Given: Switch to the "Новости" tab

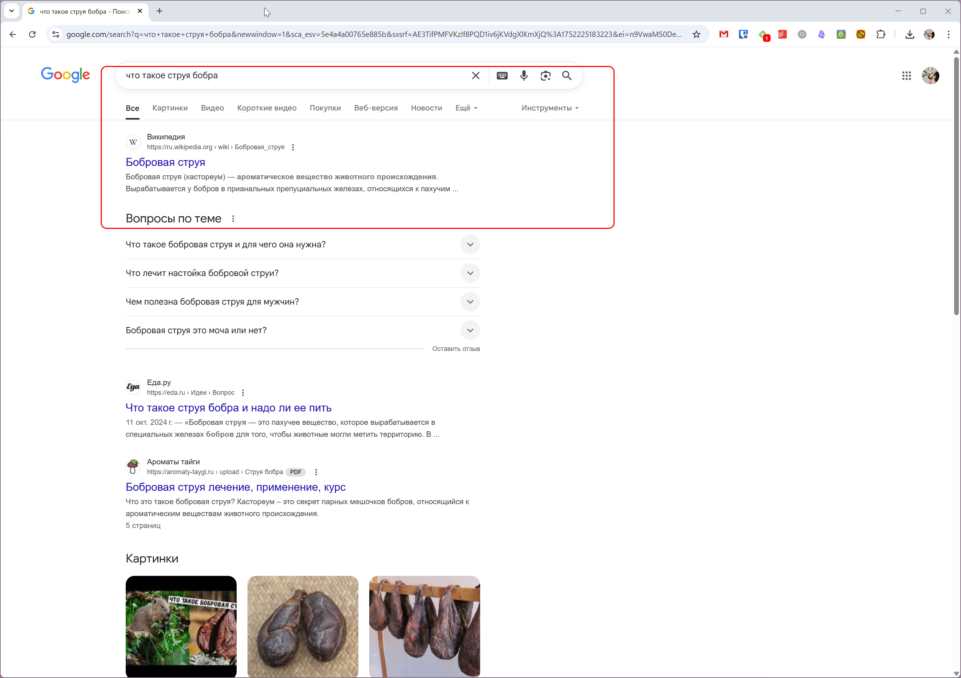Looking at the screenshot, I should pyautogui.click(x=426, y=108).
